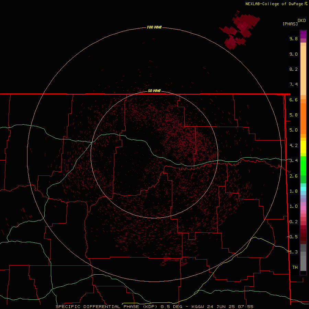Click the [PHAS] units label
309x309 pixels.
290,24
